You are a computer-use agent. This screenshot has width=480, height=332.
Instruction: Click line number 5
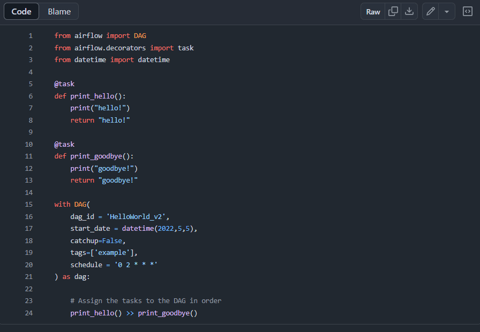click(x=31, y=84)
